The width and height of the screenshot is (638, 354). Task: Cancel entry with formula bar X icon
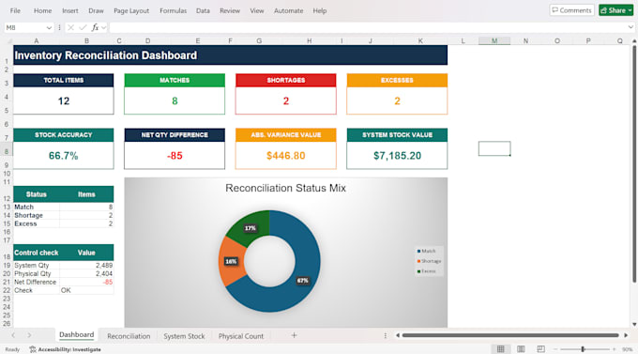click(70, 27)
